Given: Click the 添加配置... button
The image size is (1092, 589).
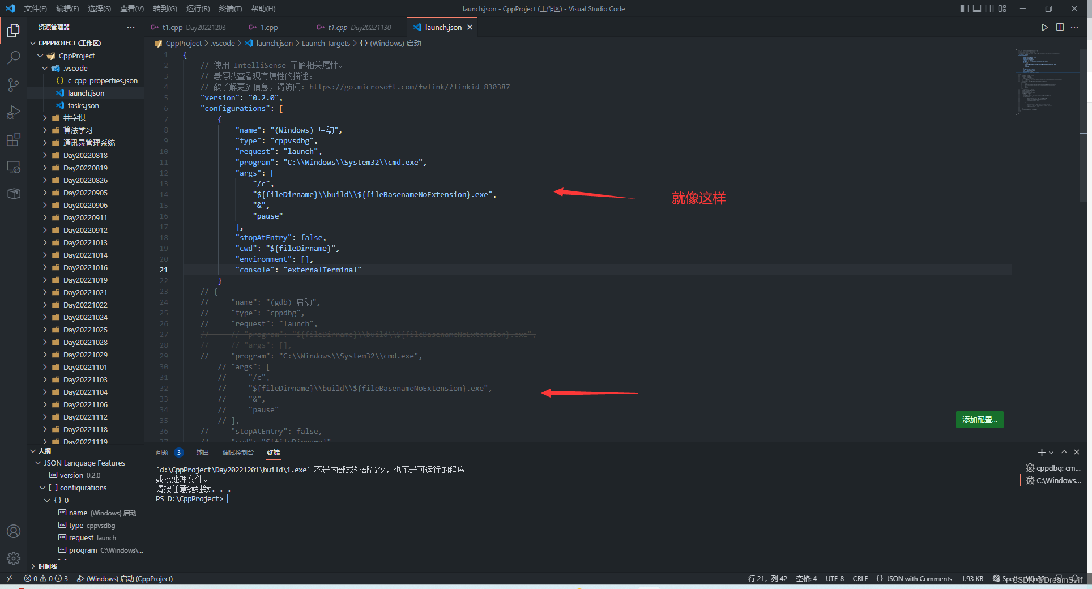Looking at the screenshot, I should tap(979, 420).
